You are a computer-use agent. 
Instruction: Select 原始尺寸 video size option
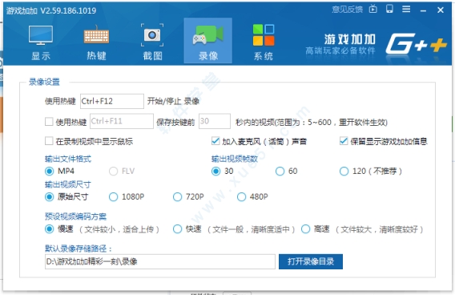(50, 197)
